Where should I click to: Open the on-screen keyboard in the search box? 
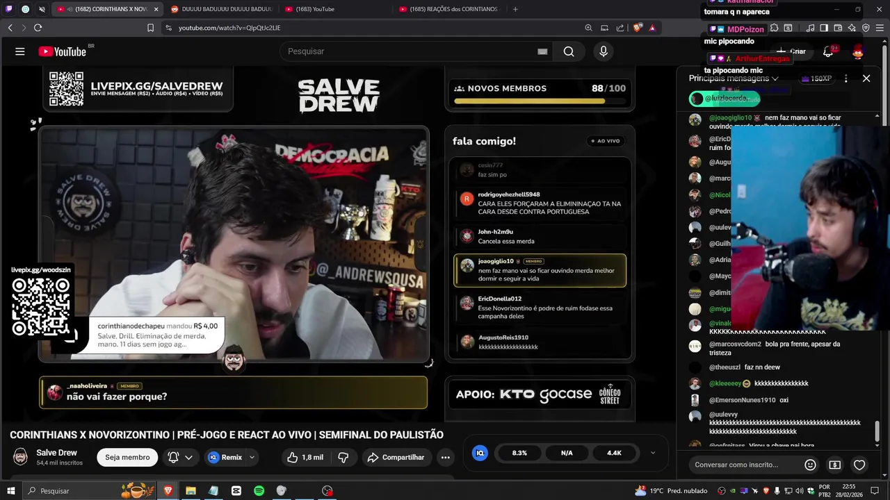(542, 51)
